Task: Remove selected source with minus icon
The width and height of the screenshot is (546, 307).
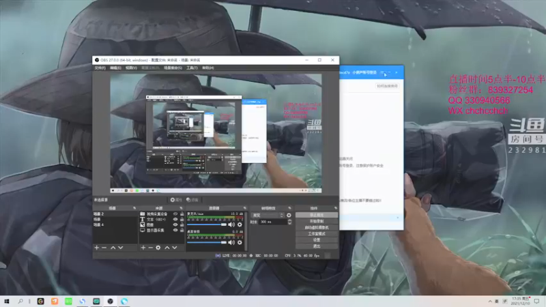Action: point(150,248)
